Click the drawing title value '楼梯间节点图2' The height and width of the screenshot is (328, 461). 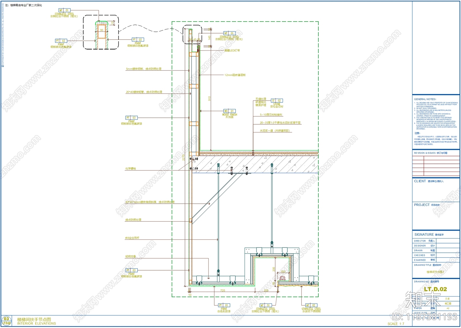pyautogui.click(x=435, y=272)
